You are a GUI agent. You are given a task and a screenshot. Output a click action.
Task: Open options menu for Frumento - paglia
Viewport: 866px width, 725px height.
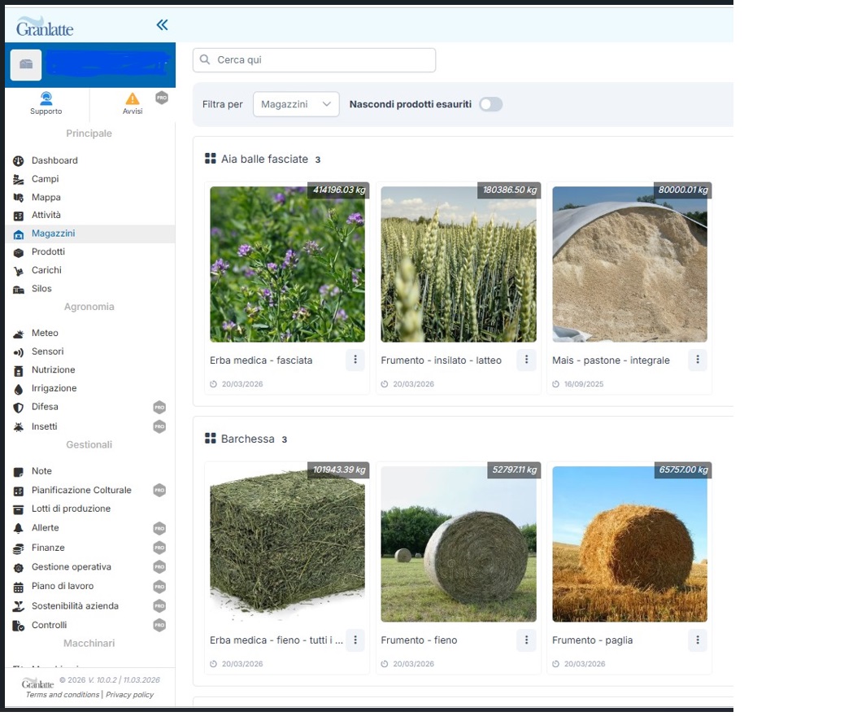(697, 640)
